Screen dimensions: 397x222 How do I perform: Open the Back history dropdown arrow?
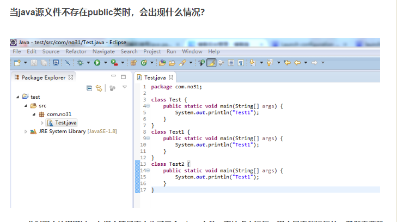coord(306,63)
